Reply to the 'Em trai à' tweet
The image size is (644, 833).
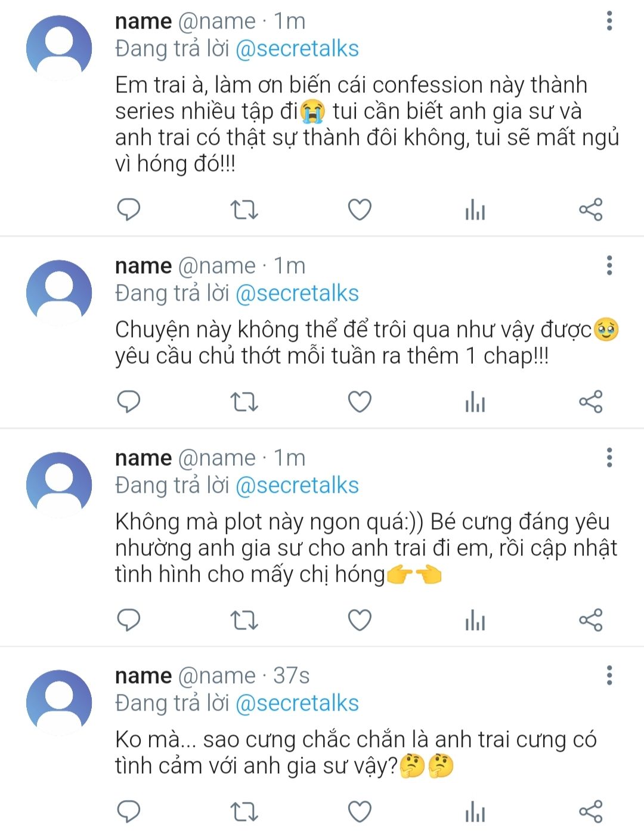[128, 209]
